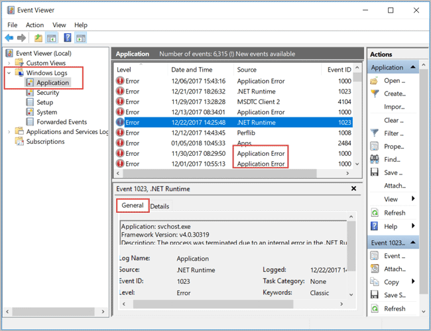
Task: Click error icon of Perflib event row
Action: pyautogui.click(x=120, y=133)
